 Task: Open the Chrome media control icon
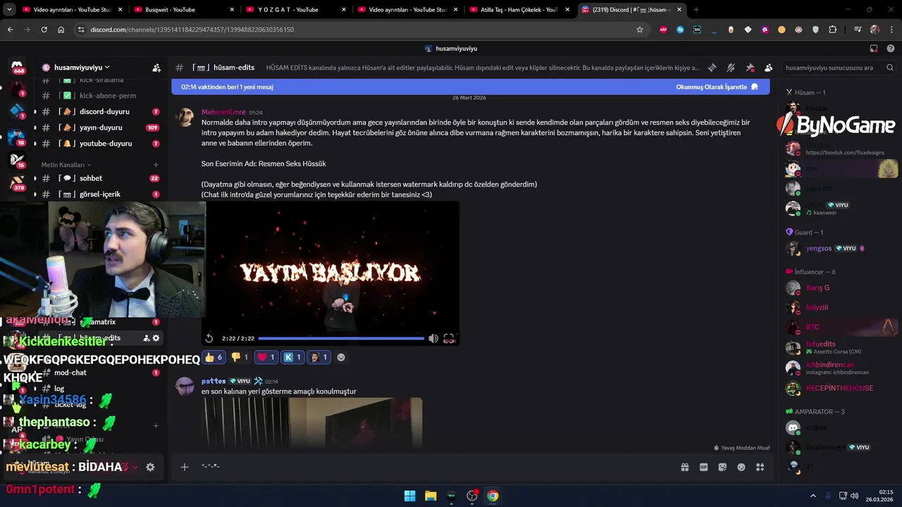(858, 30)
